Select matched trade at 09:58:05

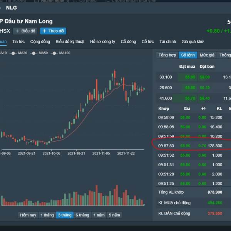point(194,127)
